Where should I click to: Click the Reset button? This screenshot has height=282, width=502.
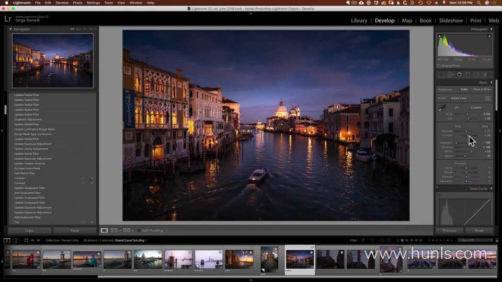coord(478,230)
